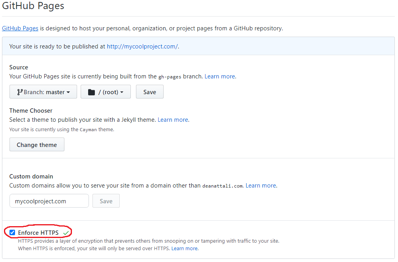Click Learn more link in Source section
The height and width of the screenshot is (262, 398).
[x=220, y=76]
